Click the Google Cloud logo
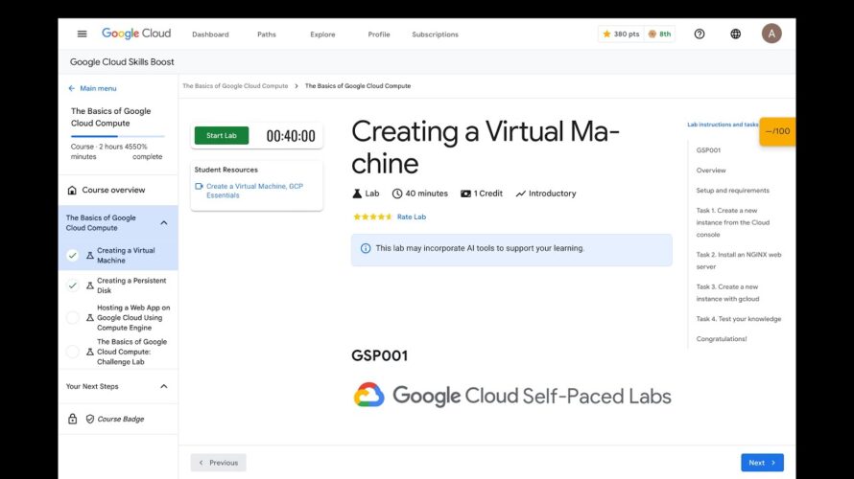 pyautogui.click(x=136, y=34)
